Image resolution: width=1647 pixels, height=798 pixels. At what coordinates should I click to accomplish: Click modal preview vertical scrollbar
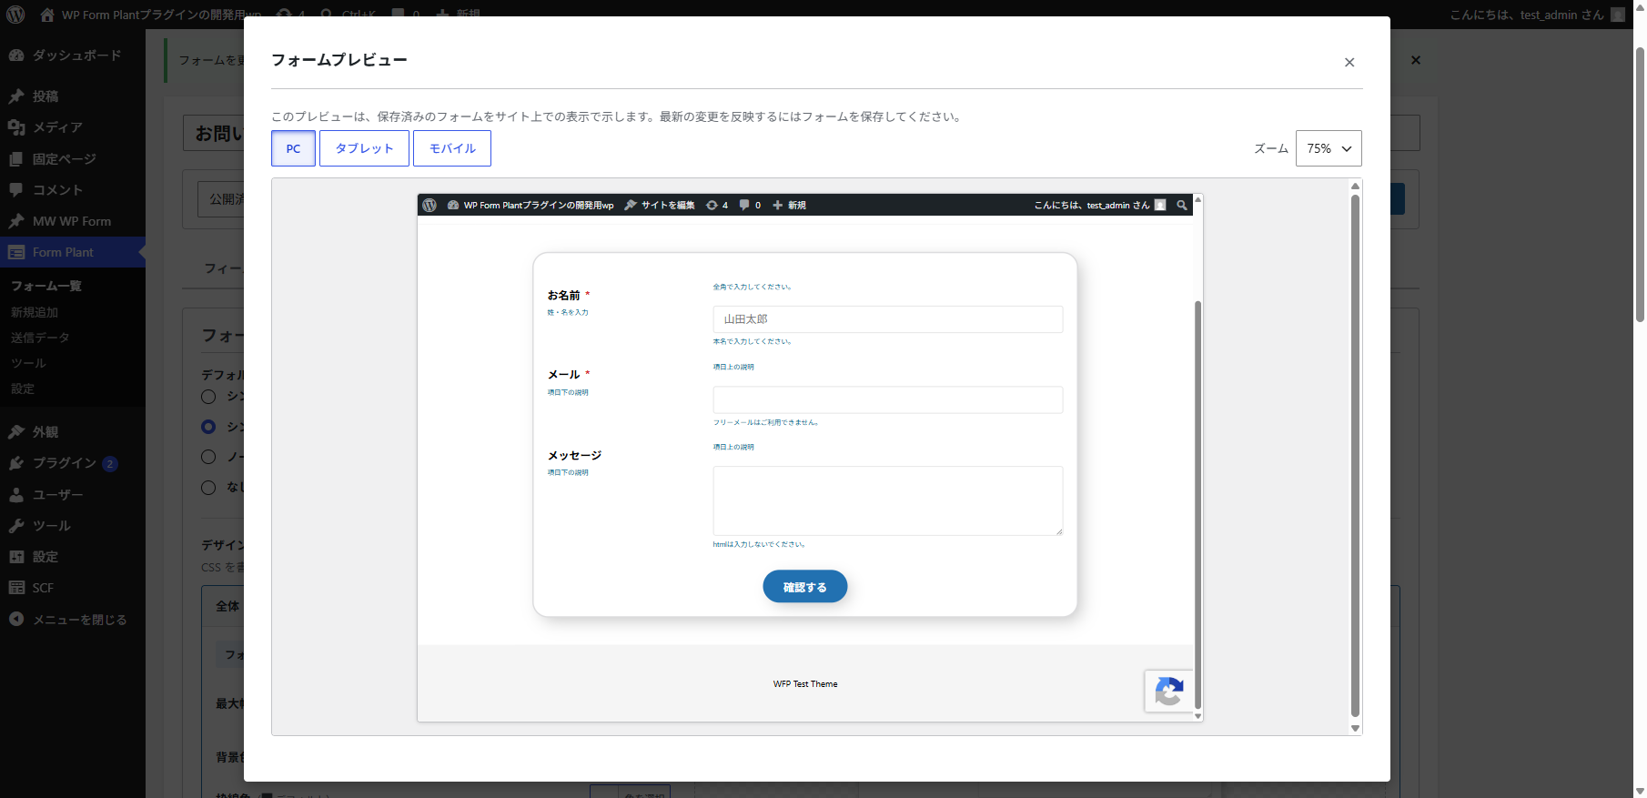click(1355, 455)
